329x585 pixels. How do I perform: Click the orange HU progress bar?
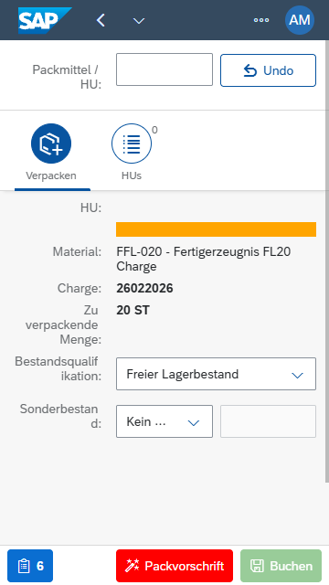point(216,229)
